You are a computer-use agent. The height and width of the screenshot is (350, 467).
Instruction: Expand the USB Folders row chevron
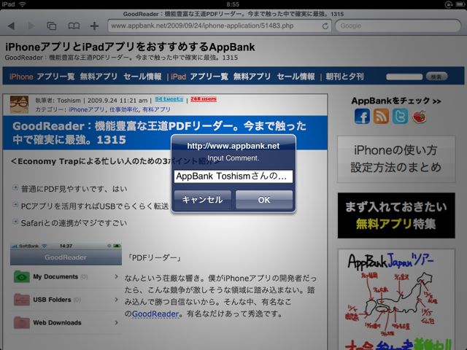click(116, 300)
